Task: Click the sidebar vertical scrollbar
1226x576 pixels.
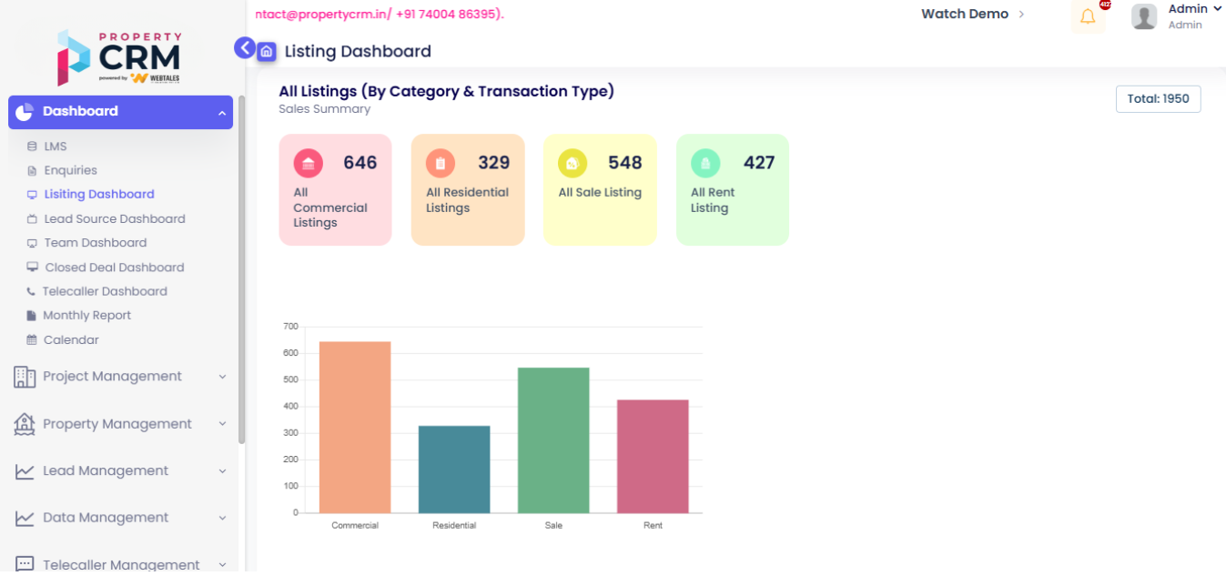Action: pyautogui.click(x=241, y=273)
